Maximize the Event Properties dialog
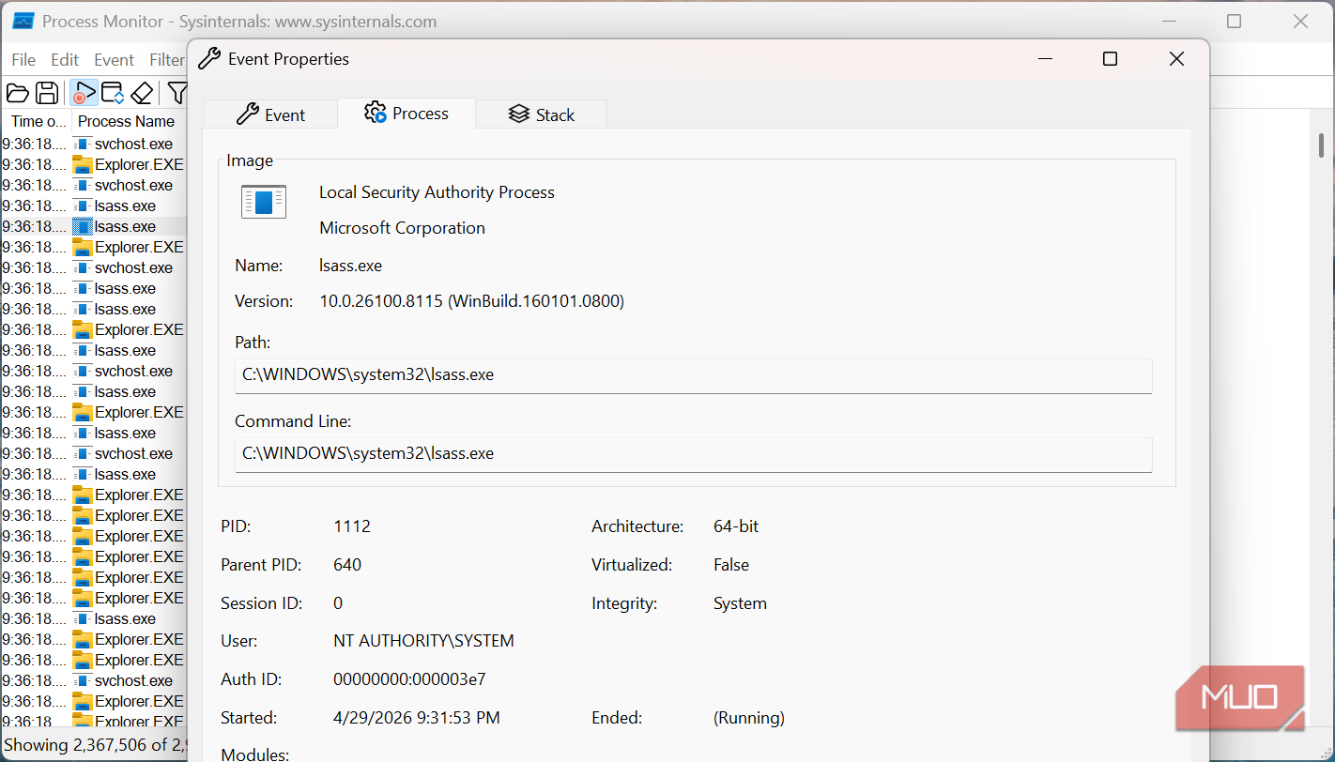This screenshot has width=1335, height=762. point(1110,59)
